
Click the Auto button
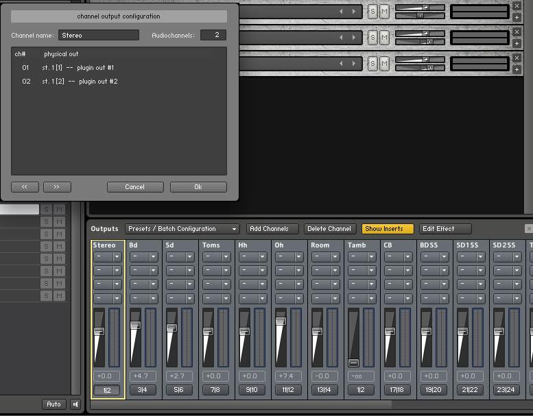point(54,404)
